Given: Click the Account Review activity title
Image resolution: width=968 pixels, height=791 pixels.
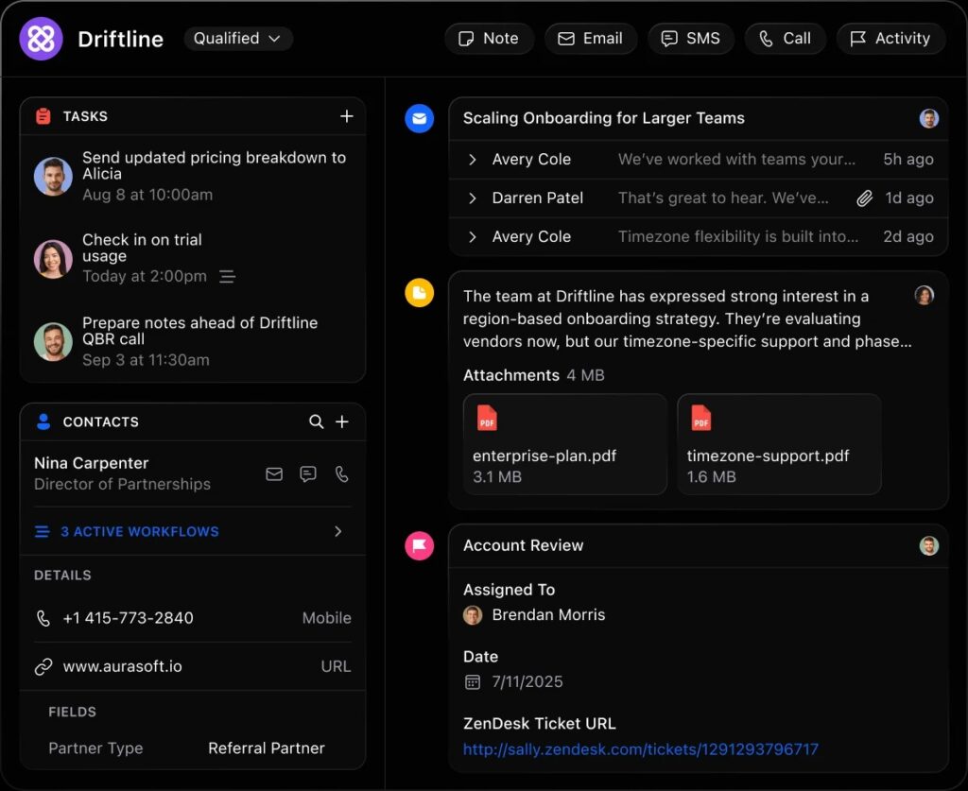Looking at the screenshot, I should pyautogui.click(x=523, y=545).
